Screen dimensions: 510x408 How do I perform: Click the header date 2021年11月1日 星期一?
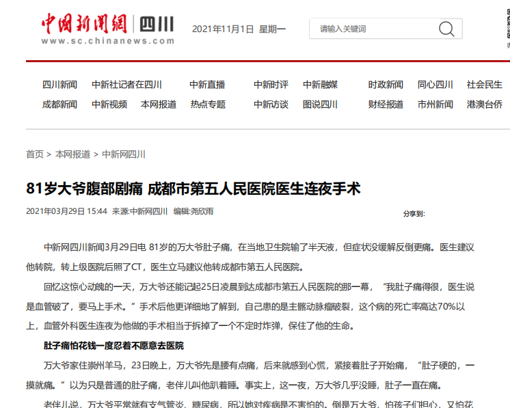[239, 29]
